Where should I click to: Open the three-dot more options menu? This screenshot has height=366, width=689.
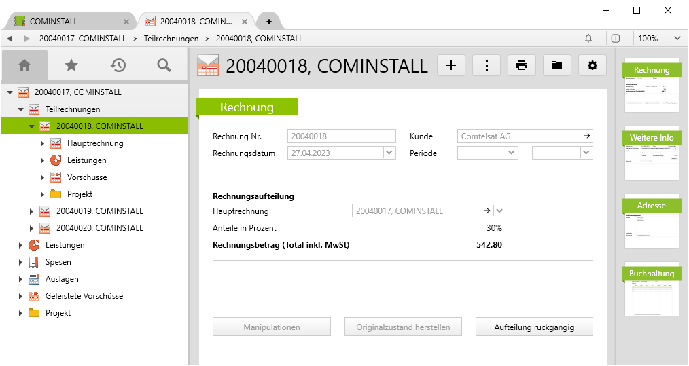click(487, 65)
